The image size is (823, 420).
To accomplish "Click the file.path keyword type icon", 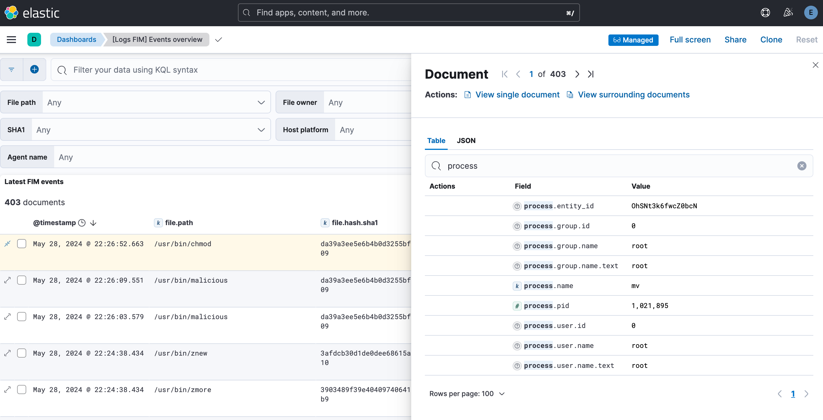I will (x=158, y=223).
